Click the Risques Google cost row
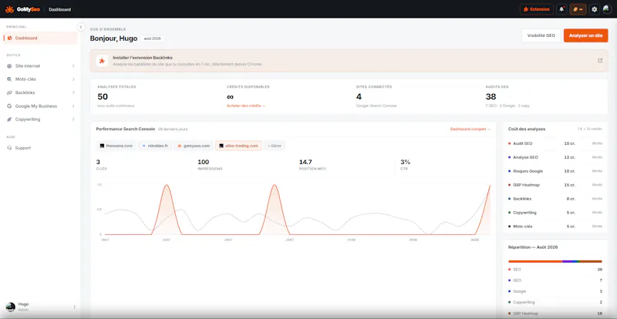 click(x=555, y=171)
